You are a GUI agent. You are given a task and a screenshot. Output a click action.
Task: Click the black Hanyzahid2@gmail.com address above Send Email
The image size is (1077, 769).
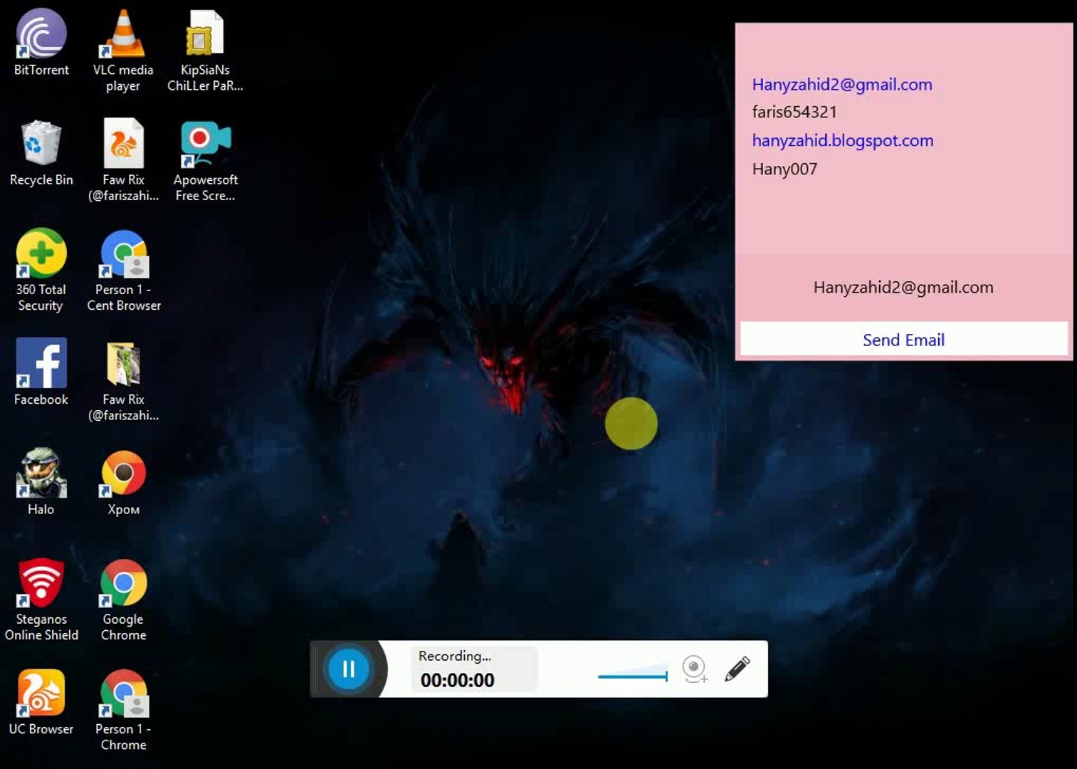(903, 288)
